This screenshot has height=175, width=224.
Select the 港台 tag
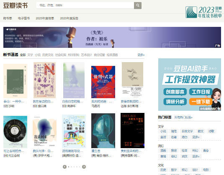tap(184, 137)
